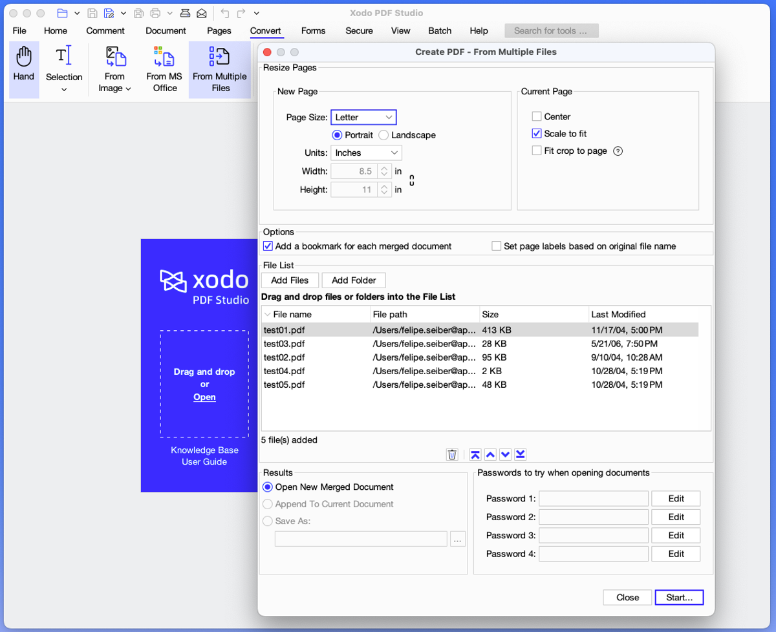Open the Units dropdown
This screenshot has height=632, width=776.
366,153
